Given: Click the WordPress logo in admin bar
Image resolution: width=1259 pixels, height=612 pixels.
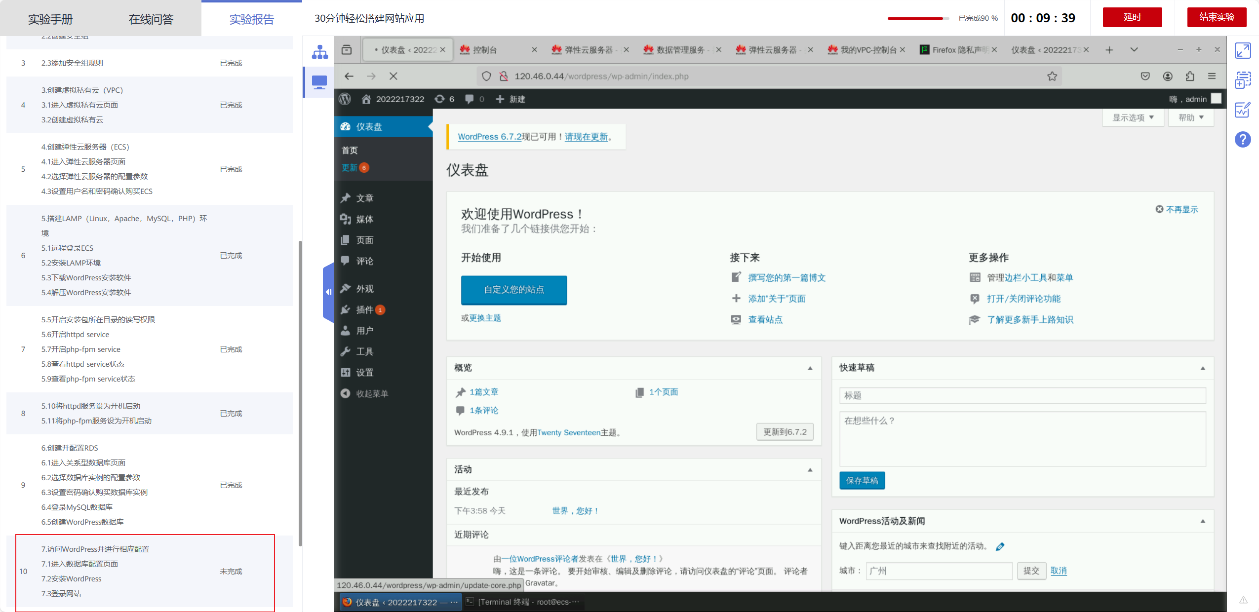Looking at the screenshot, I should (x=345, y=99).
